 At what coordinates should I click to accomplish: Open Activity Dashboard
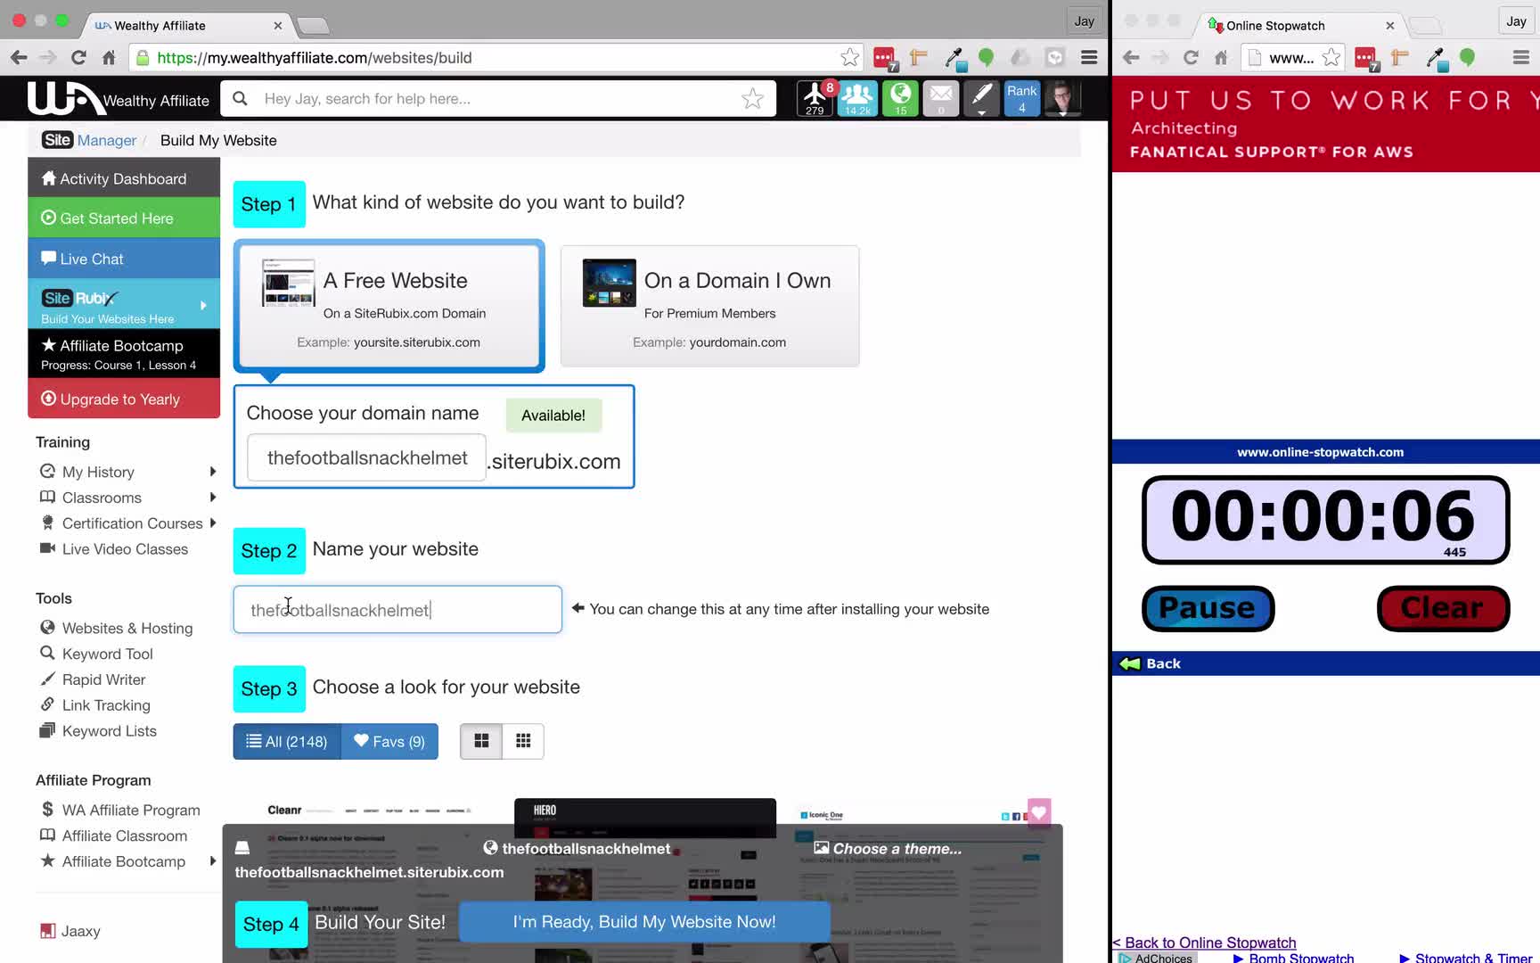coord(124,179)
